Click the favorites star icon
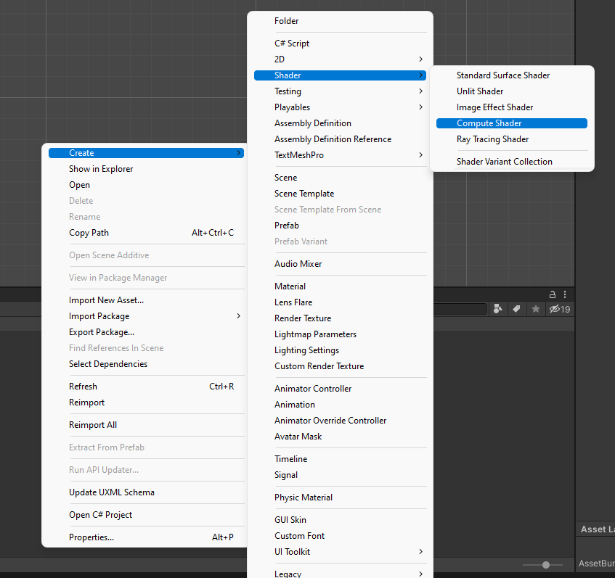 (536, 309)
